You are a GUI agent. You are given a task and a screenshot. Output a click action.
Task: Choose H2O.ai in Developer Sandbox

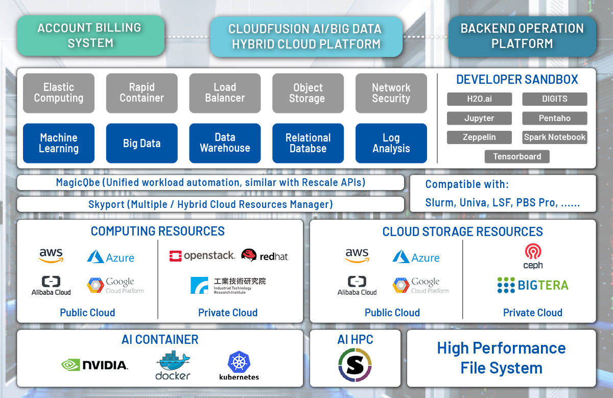[x=479, y=99]
